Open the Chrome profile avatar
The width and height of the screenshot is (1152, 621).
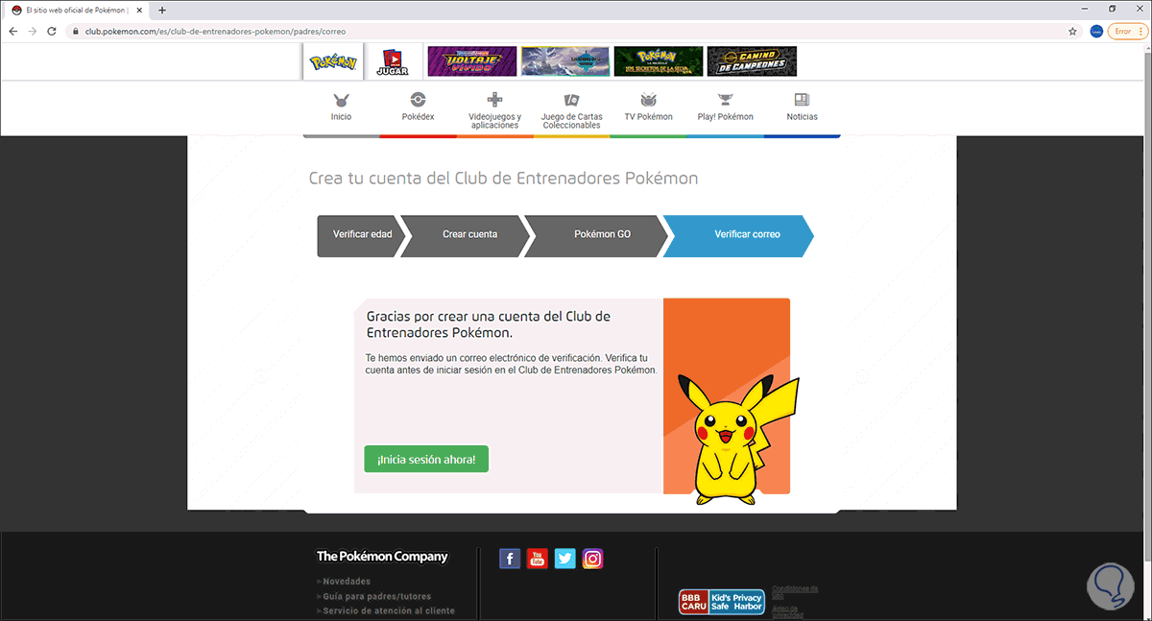[x=1096, y=31]
